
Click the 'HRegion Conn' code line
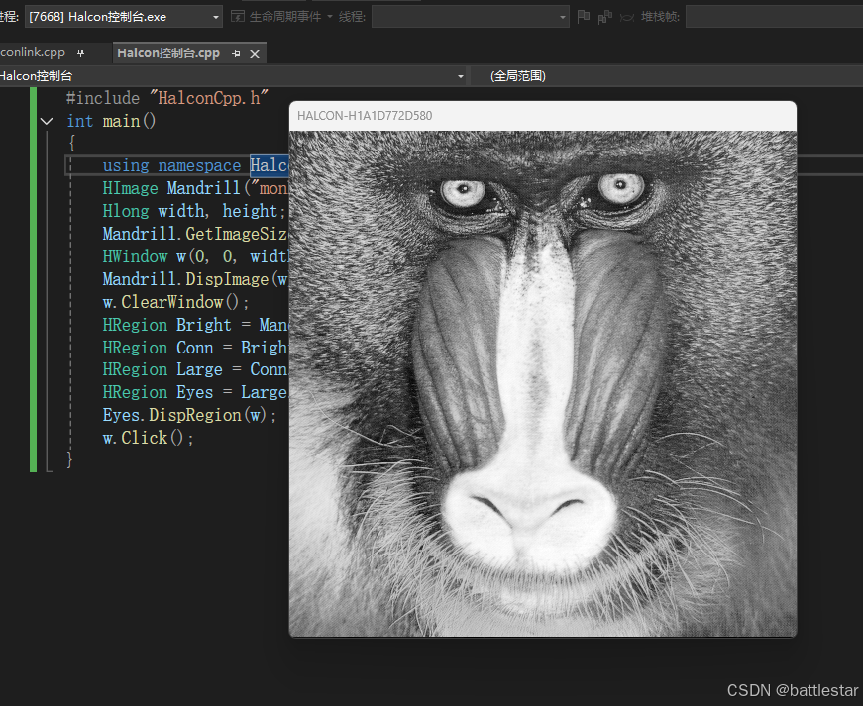195,348
